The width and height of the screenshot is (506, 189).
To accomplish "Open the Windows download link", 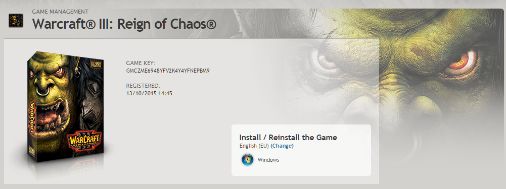I will click(x=268, y=160).
